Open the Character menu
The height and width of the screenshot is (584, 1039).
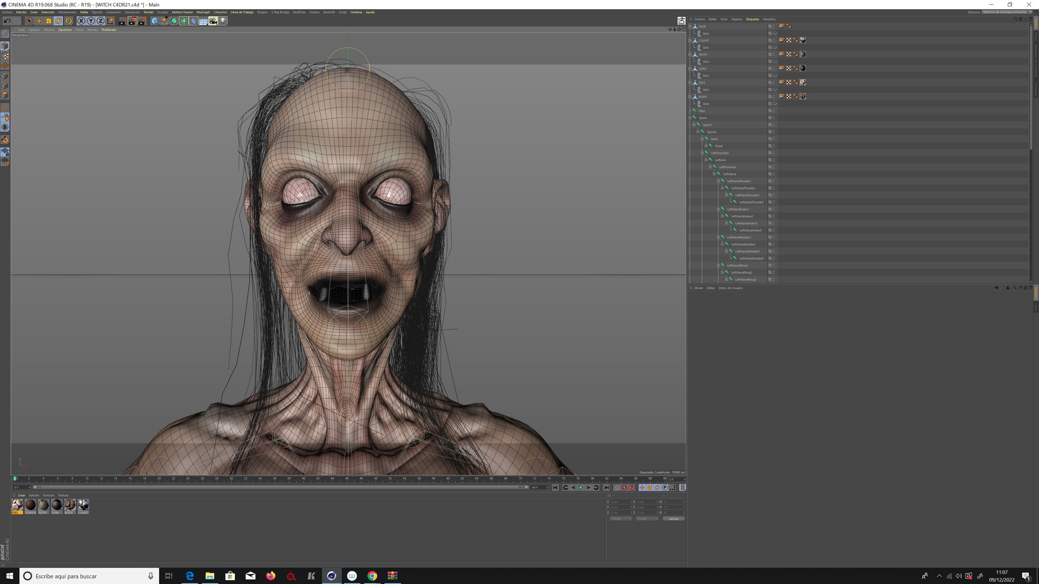click(220, 12)
